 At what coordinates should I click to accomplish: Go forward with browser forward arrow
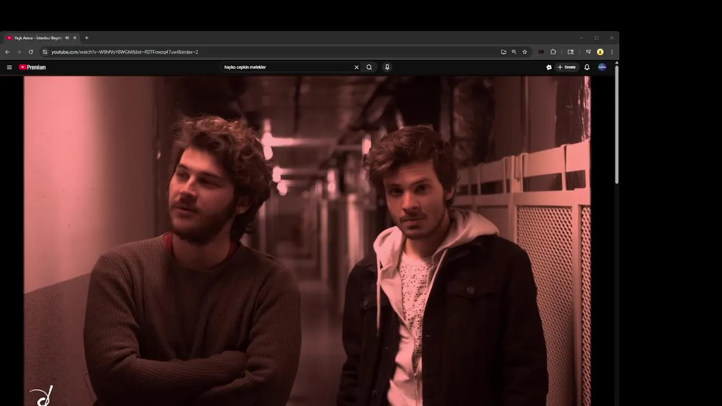[19, 52]
